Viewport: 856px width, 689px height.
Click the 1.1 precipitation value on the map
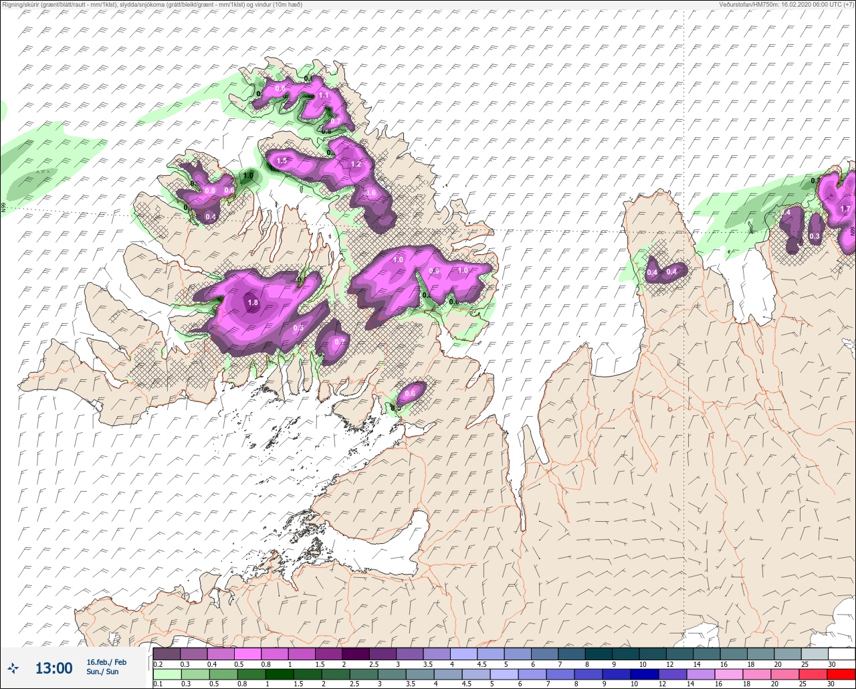tap(324, 96)
